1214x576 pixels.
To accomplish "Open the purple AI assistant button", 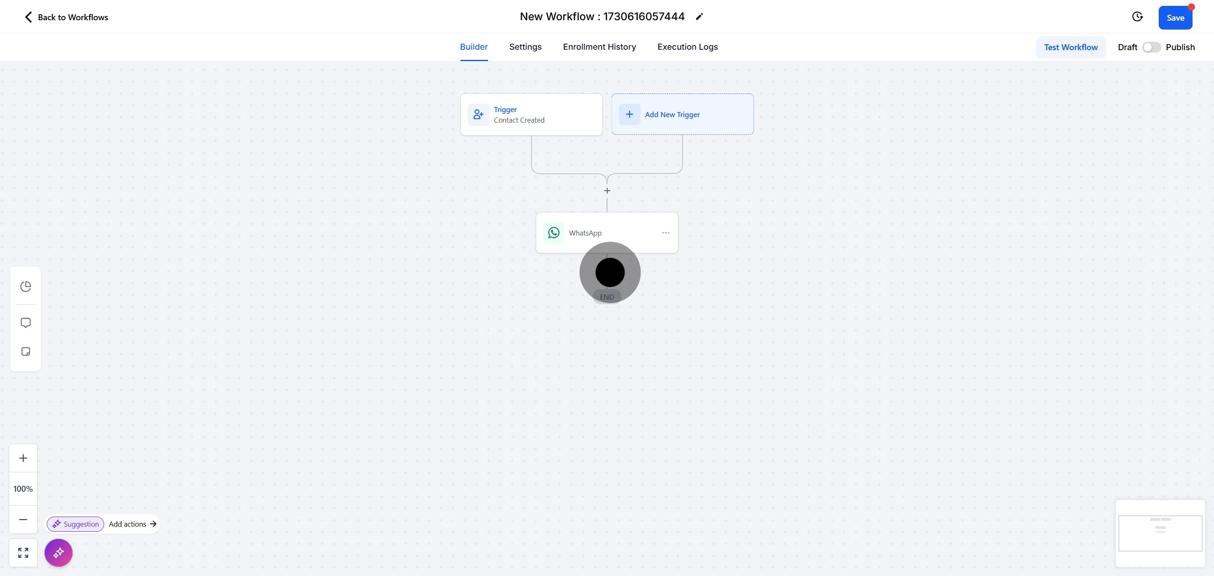I will (x=59, y=552).
